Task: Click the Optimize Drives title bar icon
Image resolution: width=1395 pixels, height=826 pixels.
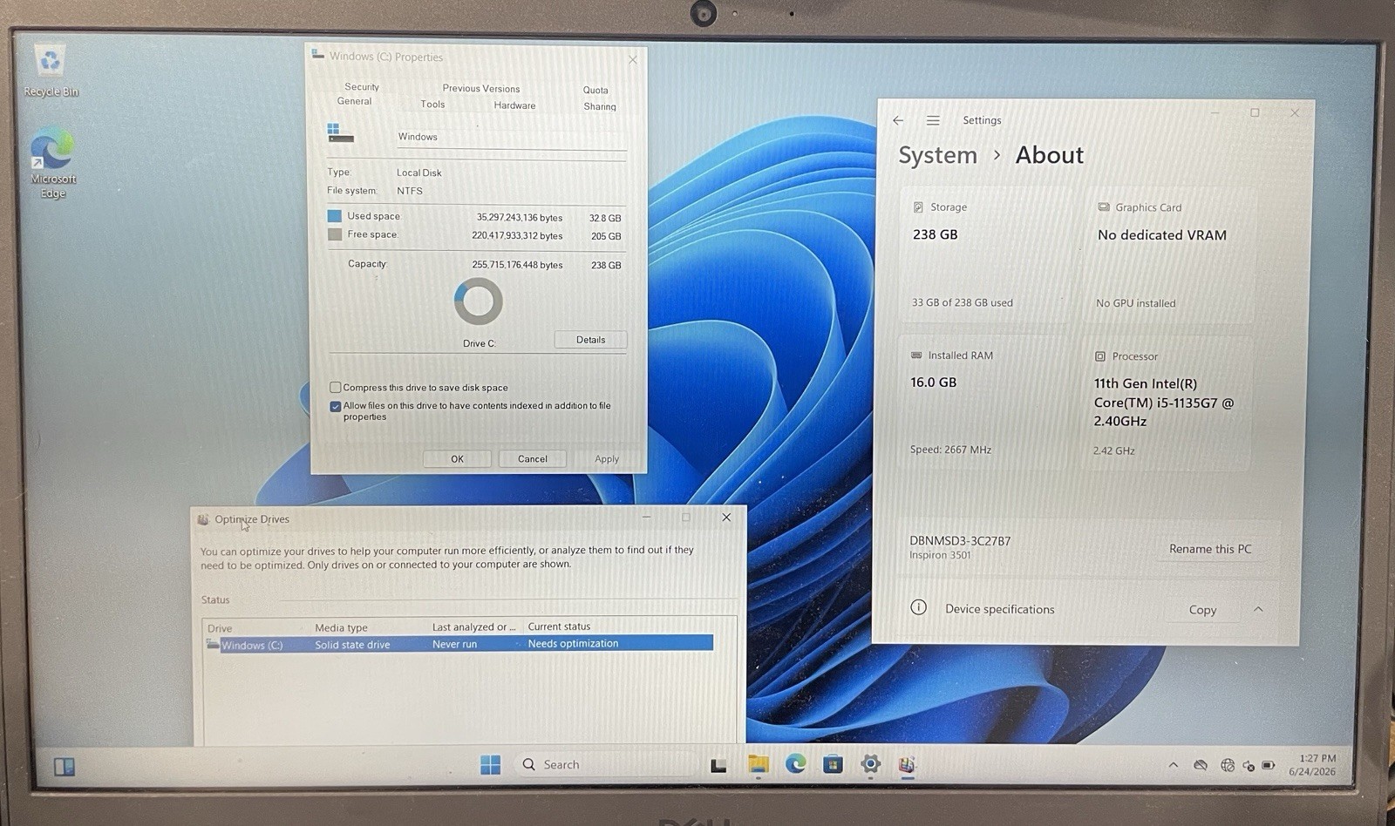Action: tap(203, 519)
